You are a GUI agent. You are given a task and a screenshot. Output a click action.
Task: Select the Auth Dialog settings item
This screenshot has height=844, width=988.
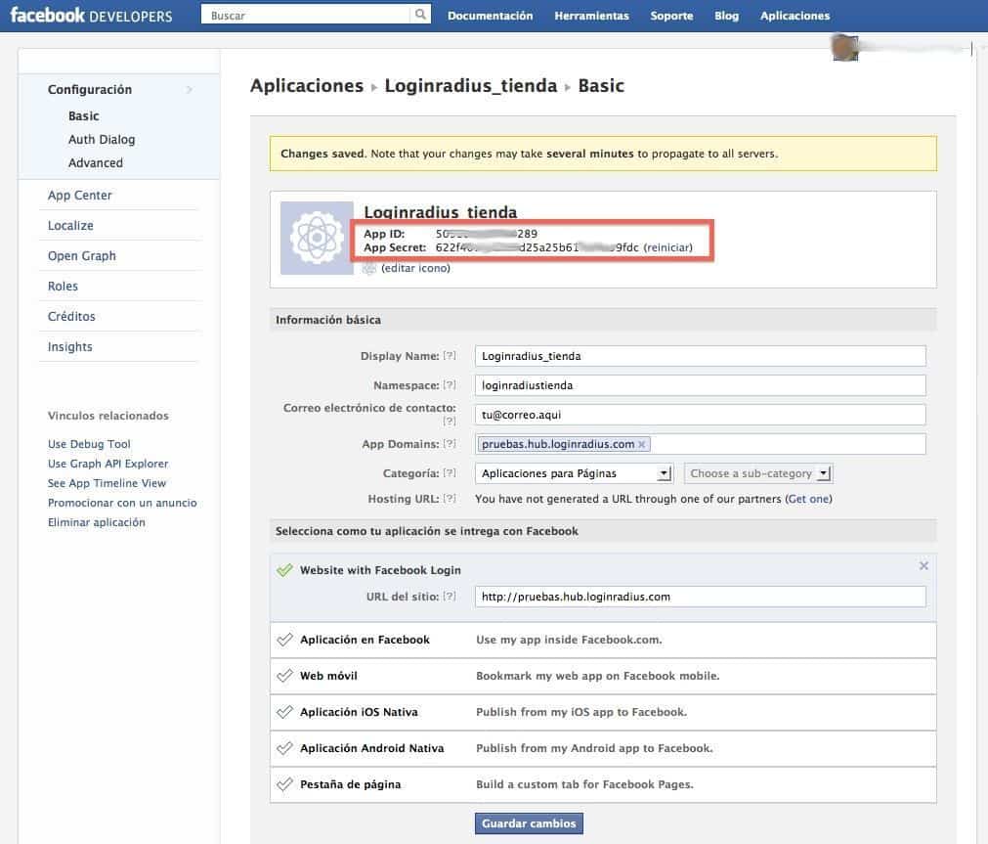coord(102,140)
